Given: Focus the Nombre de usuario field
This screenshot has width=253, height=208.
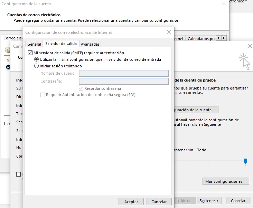Looking at the screenshot, I should 124,73.
